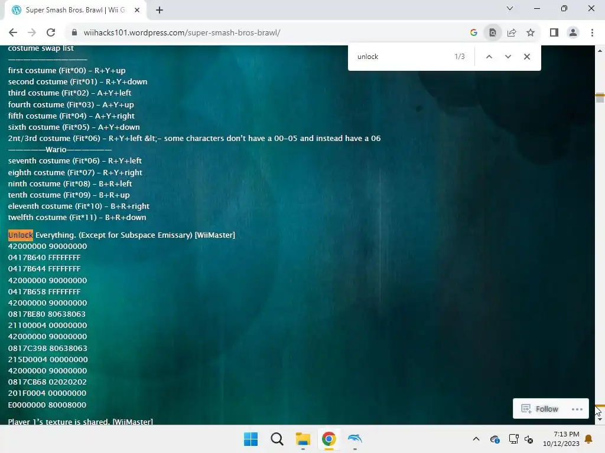Click the 'Wario' separator line
The image size is (605, 453).
pos(60,149)
